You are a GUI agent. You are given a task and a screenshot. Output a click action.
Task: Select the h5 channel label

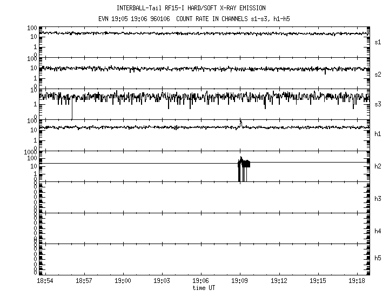click(x=378, y=258)
